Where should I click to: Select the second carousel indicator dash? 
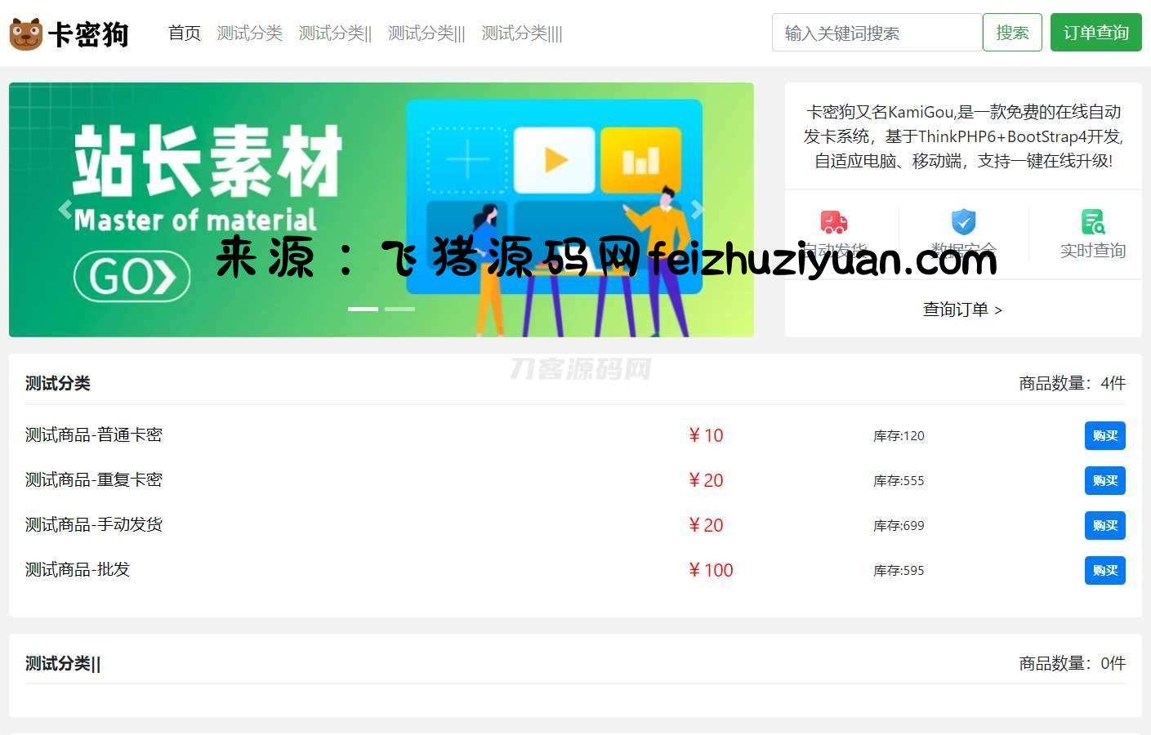point(399,309)
